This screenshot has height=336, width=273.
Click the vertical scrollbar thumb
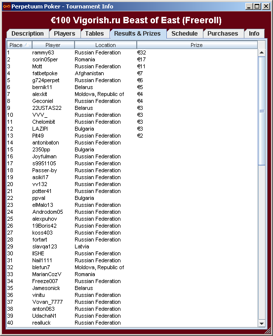click(x=262, y=111)
